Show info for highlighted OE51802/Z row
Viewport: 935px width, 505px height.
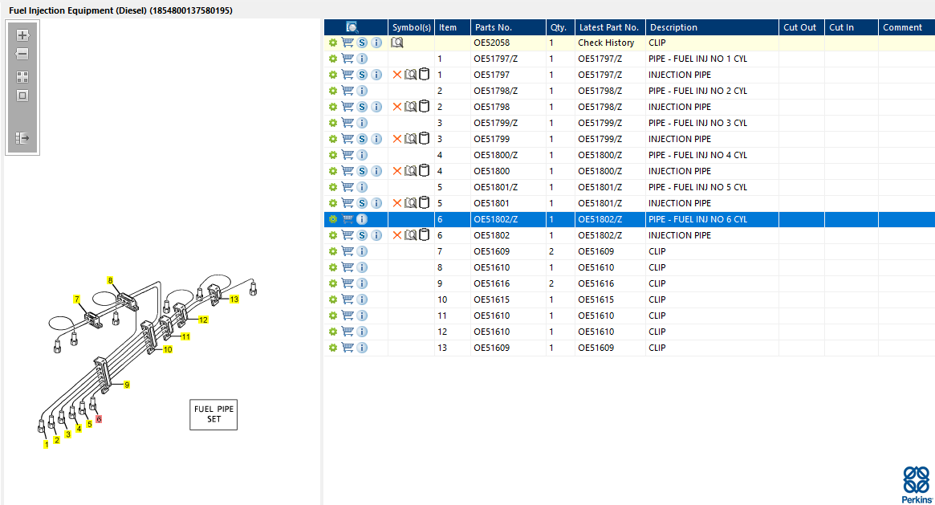pyautogui.click(x=362, y=219)
